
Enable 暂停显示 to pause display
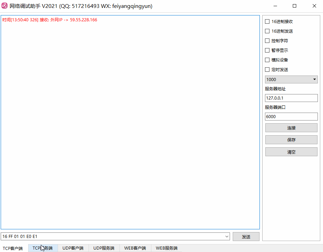[x=267, y=50]
